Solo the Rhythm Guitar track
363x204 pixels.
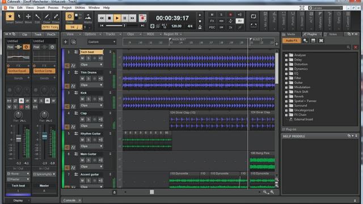click(x=88, y=140)
